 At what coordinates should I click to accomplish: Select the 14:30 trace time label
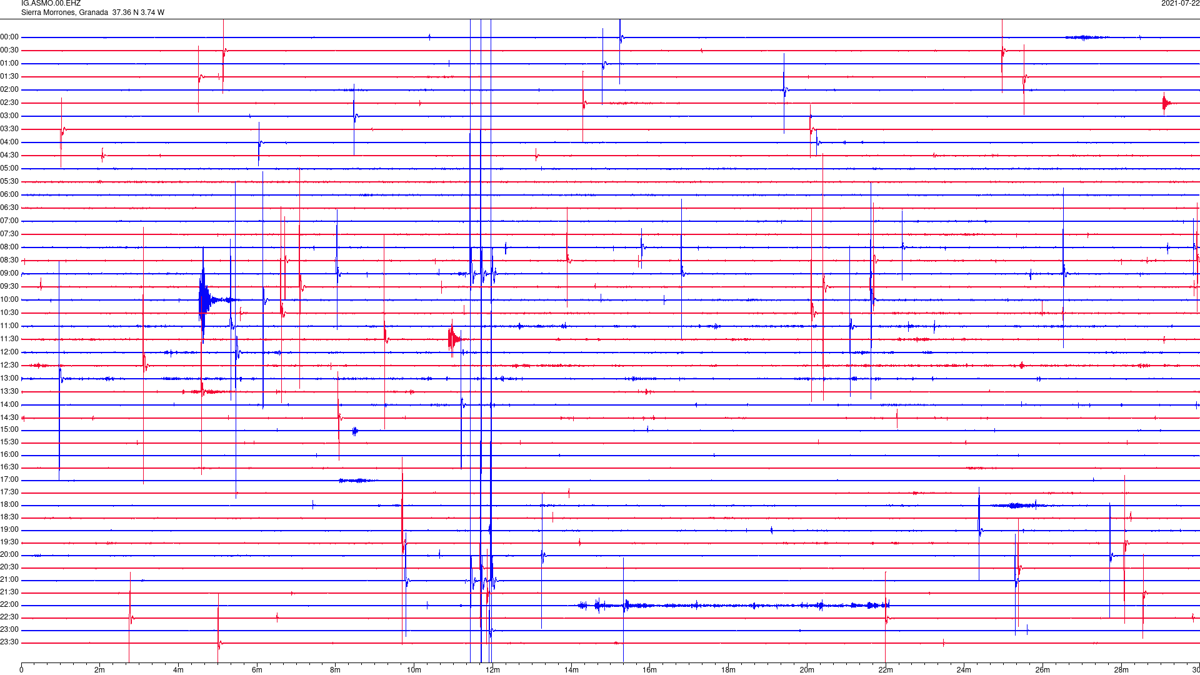click(9, 418)
